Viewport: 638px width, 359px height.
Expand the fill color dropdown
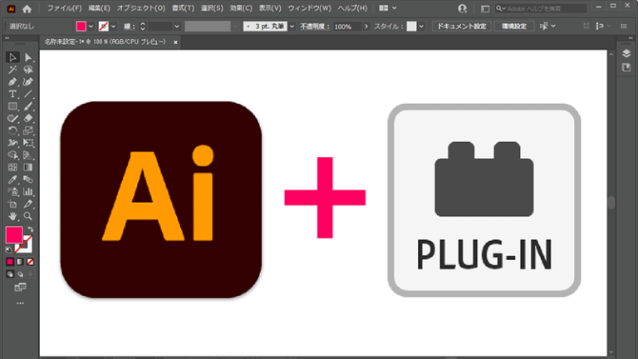(x=91, y=27)
